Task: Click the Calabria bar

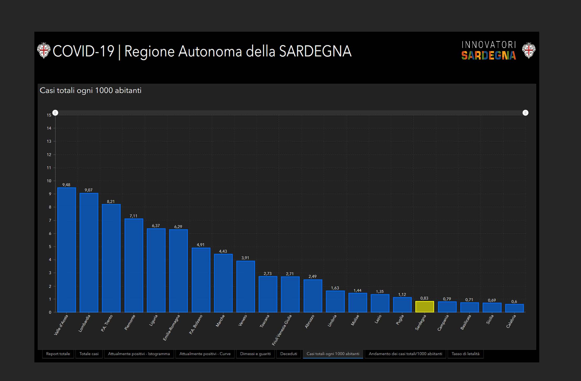Action: pyautogui.click(x=514, y=308)
